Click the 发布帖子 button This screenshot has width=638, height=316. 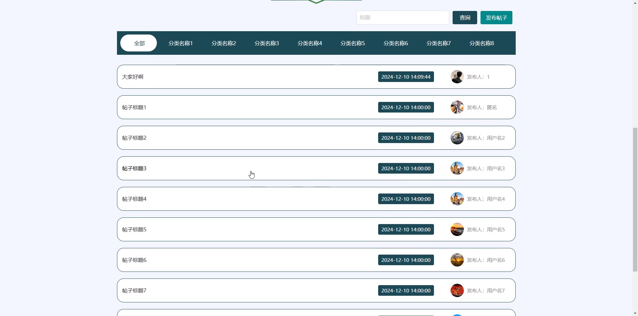[496, 18]
